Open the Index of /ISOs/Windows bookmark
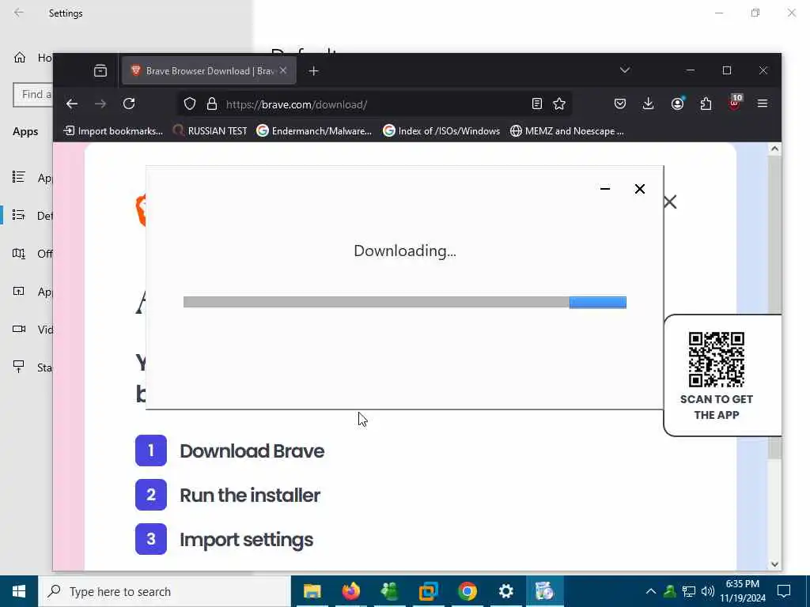The image size is (810, 607). (x=441, y=131)
